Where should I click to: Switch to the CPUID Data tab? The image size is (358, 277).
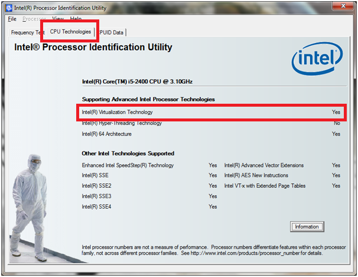pyautogui.click(x=111, y=32)
